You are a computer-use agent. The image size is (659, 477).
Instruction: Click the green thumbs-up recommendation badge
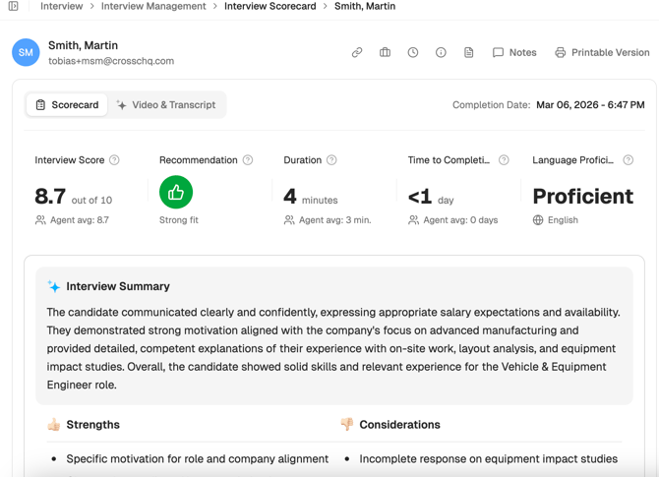176,193
